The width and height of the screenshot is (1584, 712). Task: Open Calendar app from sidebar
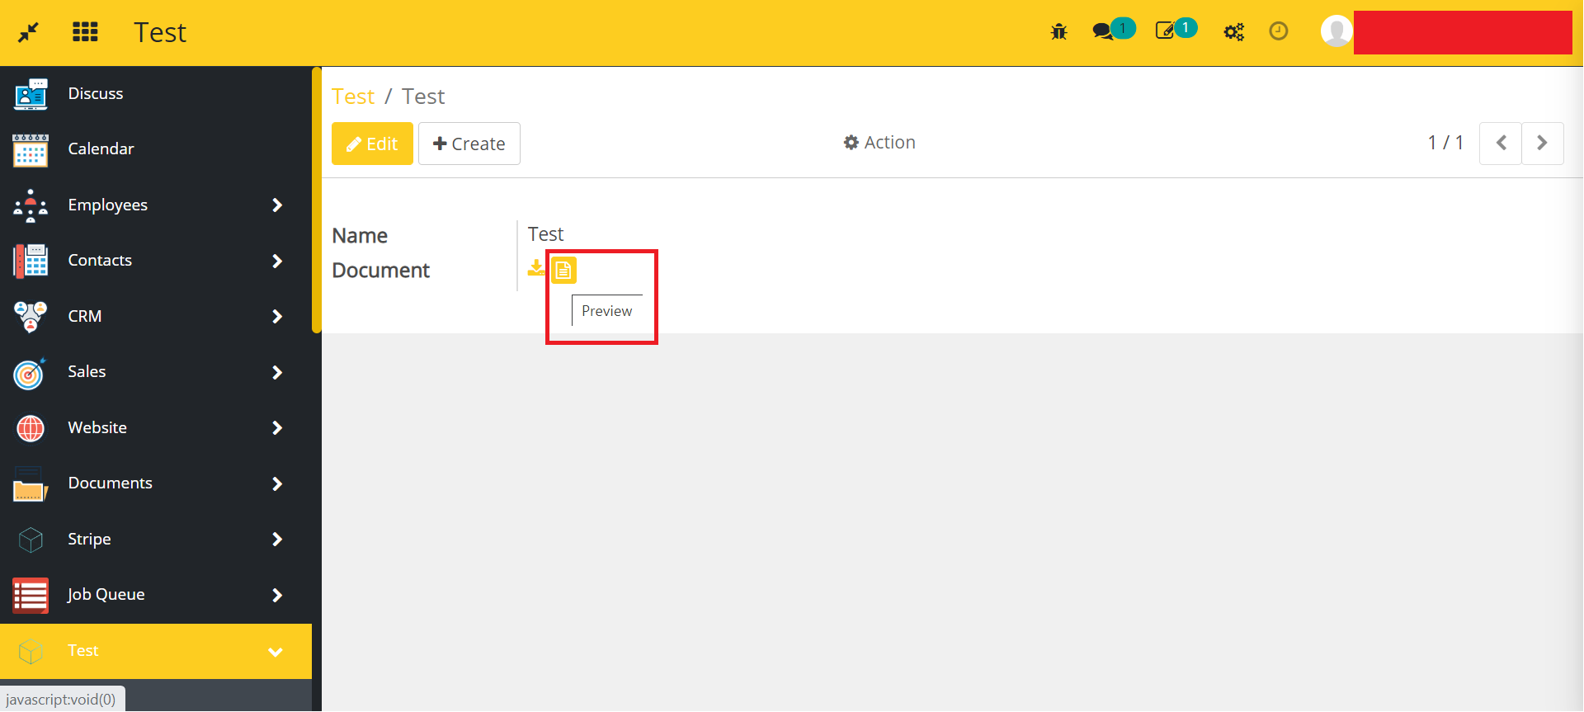coord(156,149)
